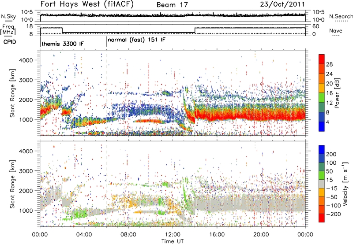
Task: Click the '16:00' time axis tick
Action: pyautogui.click(x=217, y=235)
